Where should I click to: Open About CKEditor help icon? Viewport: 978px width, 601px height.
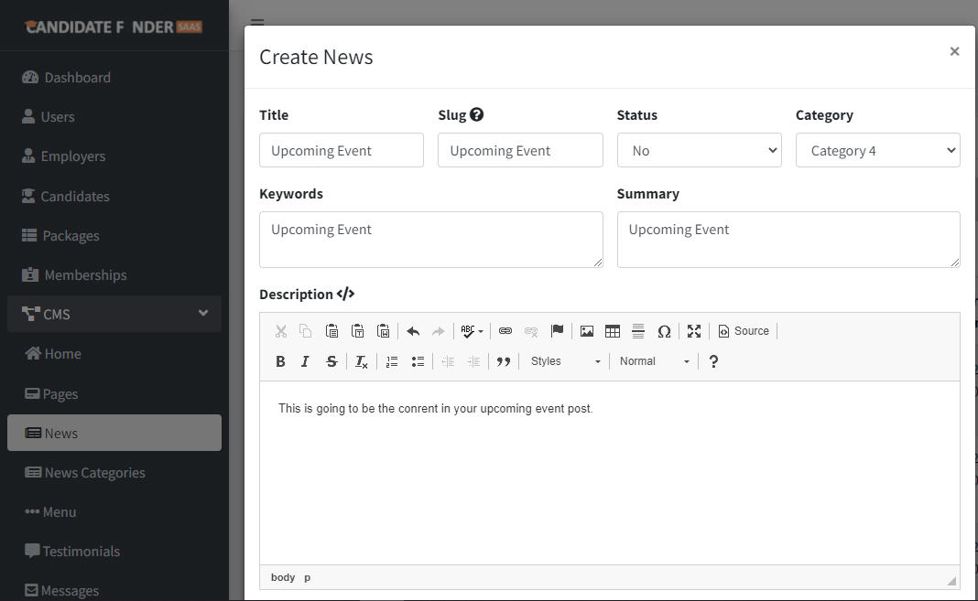(x=713, y=361)
